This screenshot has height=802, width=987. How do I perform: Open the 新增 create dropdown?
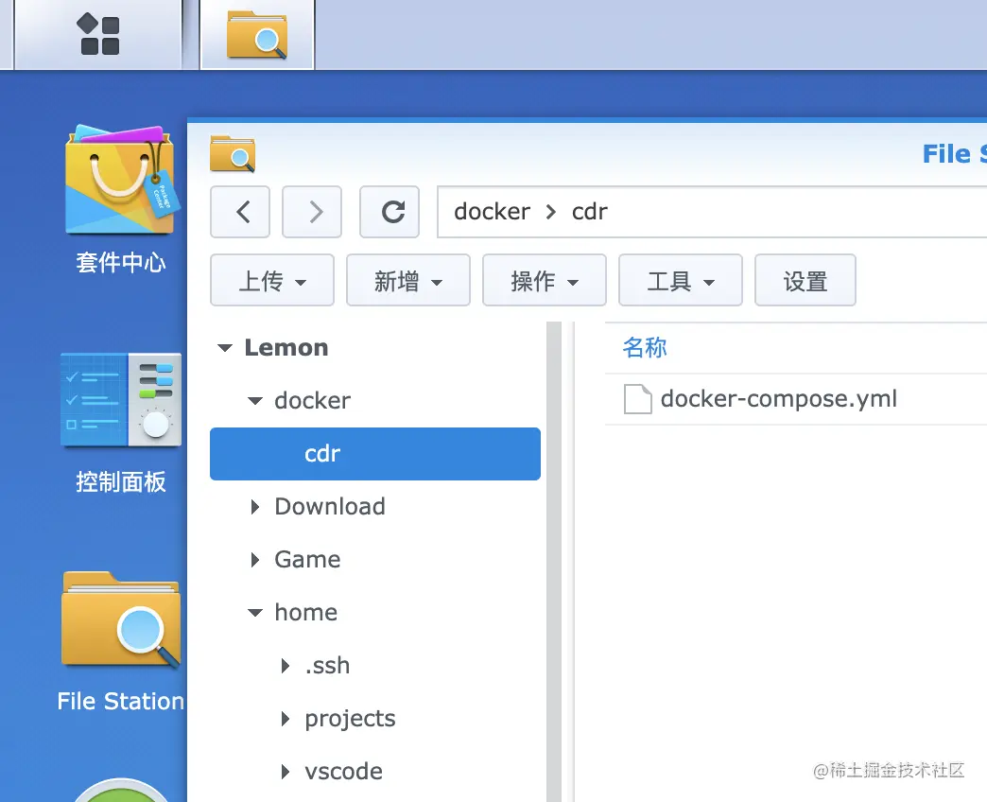(x=408, y=280)
